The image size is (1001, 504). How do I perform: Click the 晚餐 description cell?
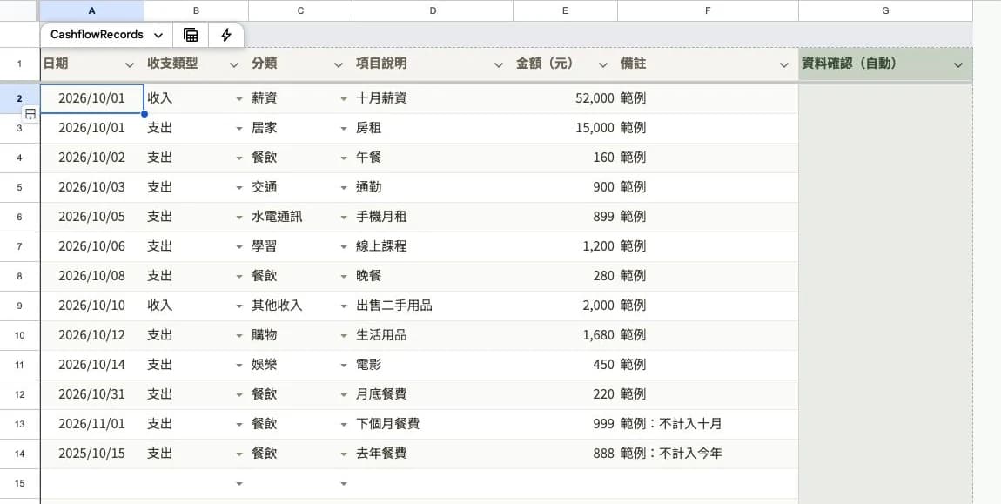pyautogui.click(x=433, y=276)
